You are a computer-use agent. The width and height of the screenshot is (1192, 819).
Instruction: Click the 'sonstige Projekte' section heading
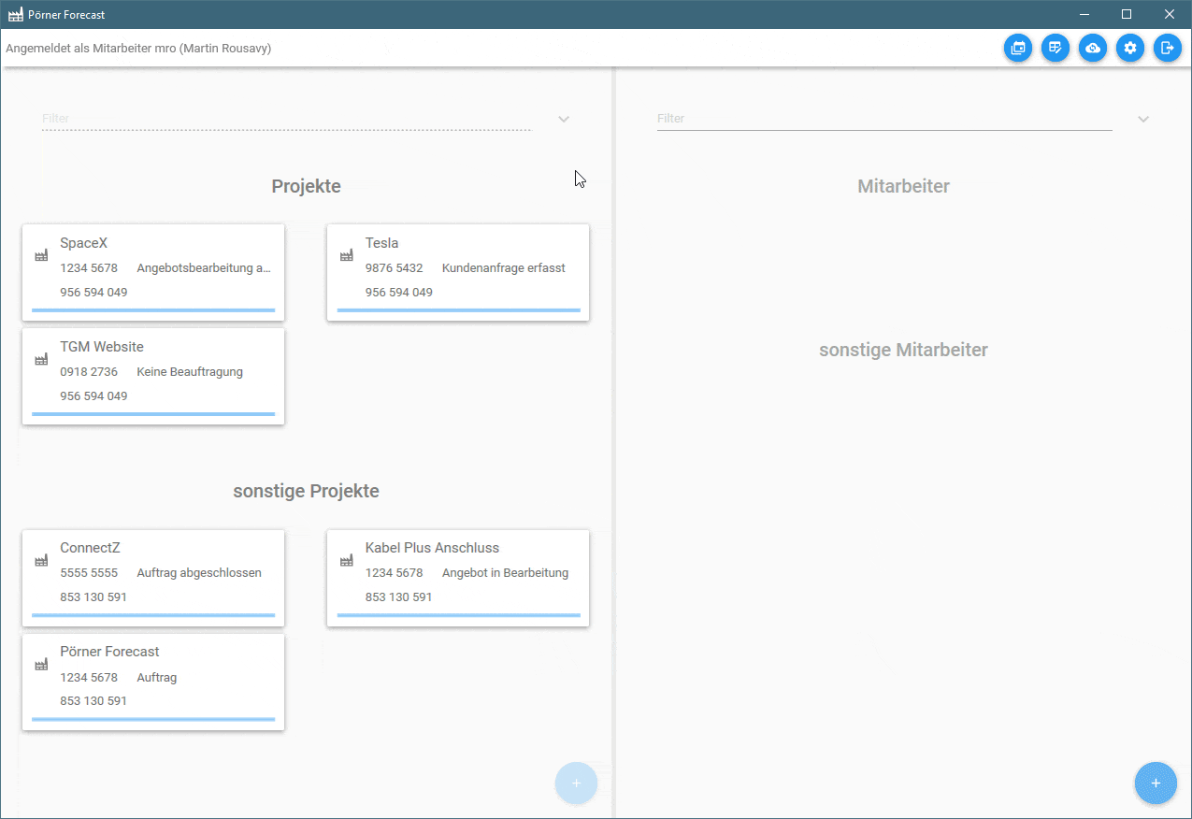point(307,491)
